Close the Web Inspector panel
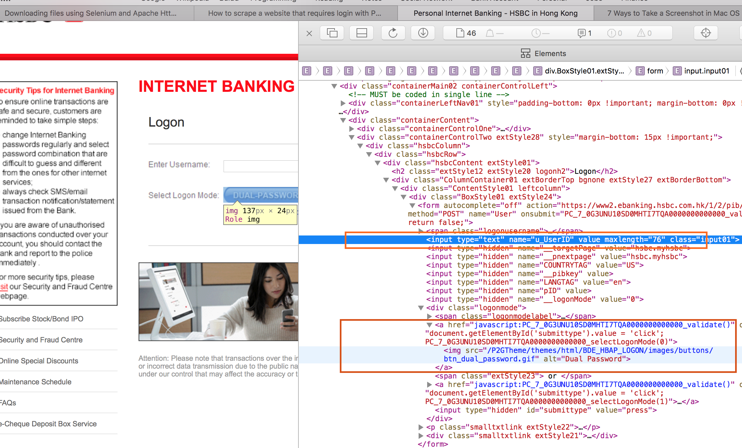The image size is (742, 448). tap(309, 33)
